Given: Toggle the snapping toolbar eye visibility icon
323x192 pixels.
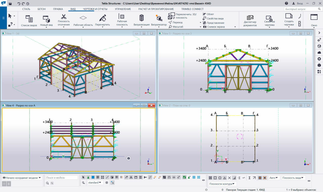Looking at the screenshot, I should pos(309,181).
